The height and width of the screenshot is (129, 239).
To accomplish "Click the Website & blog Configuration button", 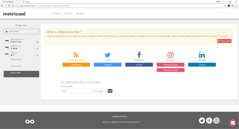I will coord(76,65).
